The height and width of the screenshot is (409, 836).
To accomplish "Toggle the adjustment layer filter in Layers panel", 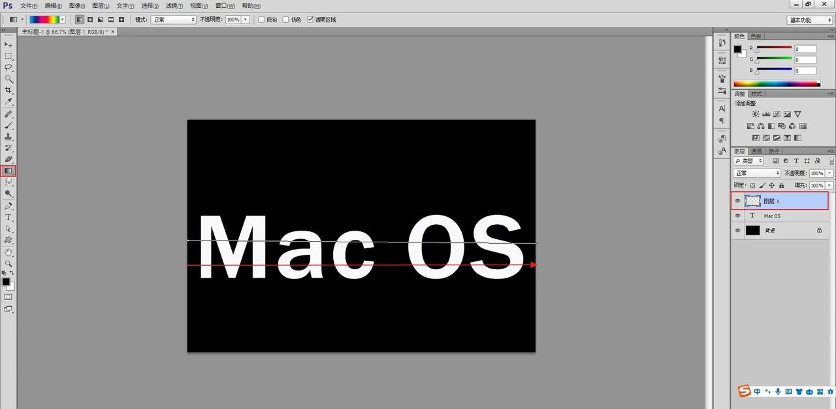I will [786, 161].
